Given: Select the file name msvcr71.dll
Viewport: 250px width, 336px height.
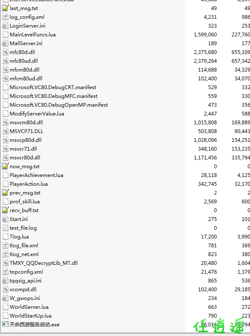Looking at the screenshot, I should 23,149.
